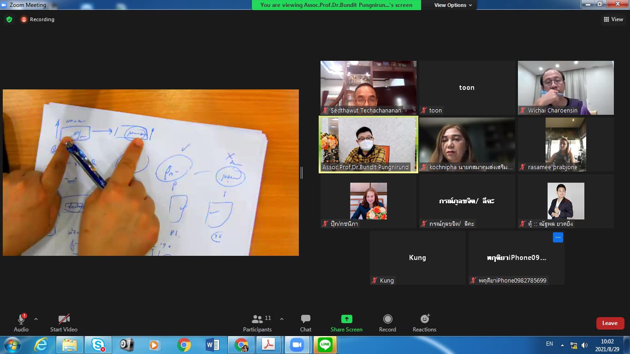Image resolution: width=630 pixels, height=354 pixels.
Task: Click the divider handle beside the shared screen
Action: [x=302, y=173]
